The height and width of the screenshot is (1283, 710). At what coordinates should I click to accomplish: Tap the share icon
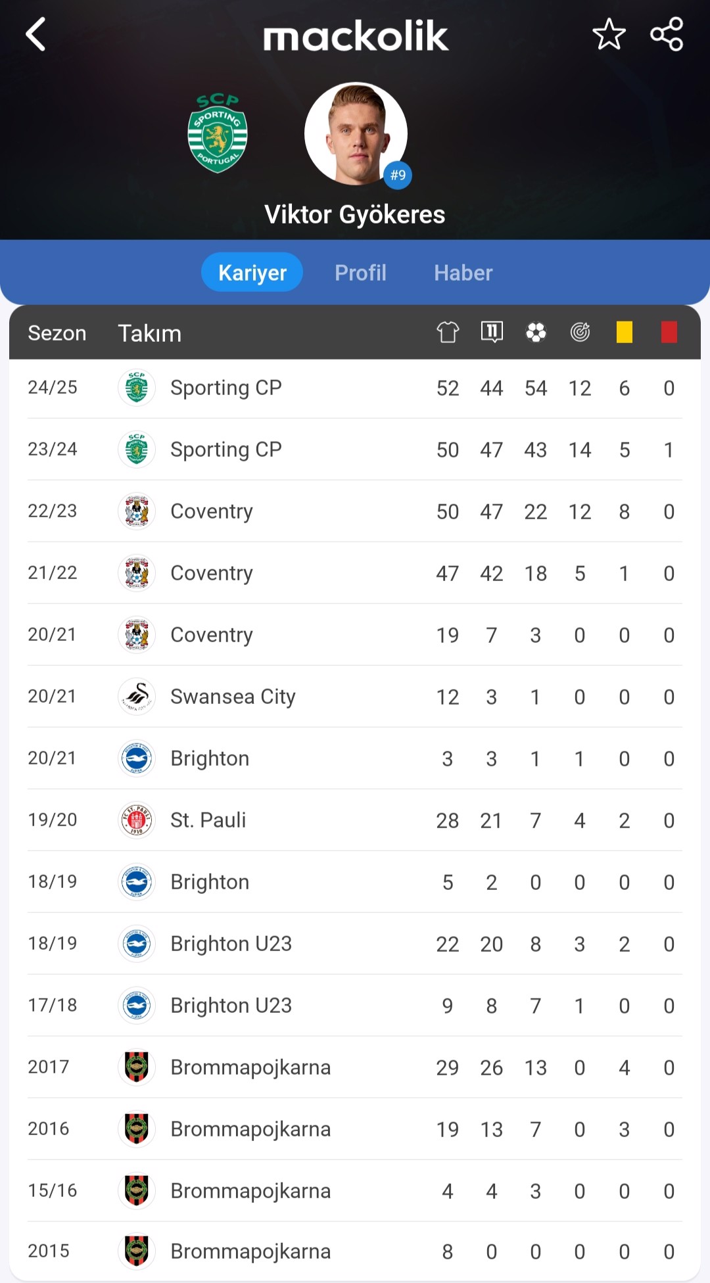tap(667, 34)
